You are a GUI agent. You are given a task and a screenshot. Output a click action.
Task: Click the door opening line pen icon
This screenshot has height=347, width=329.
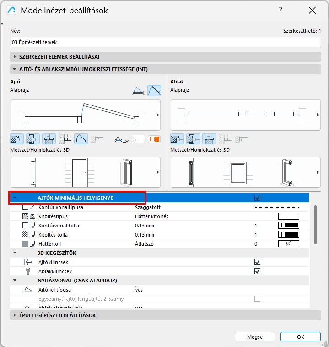click(x=122, y=139)
